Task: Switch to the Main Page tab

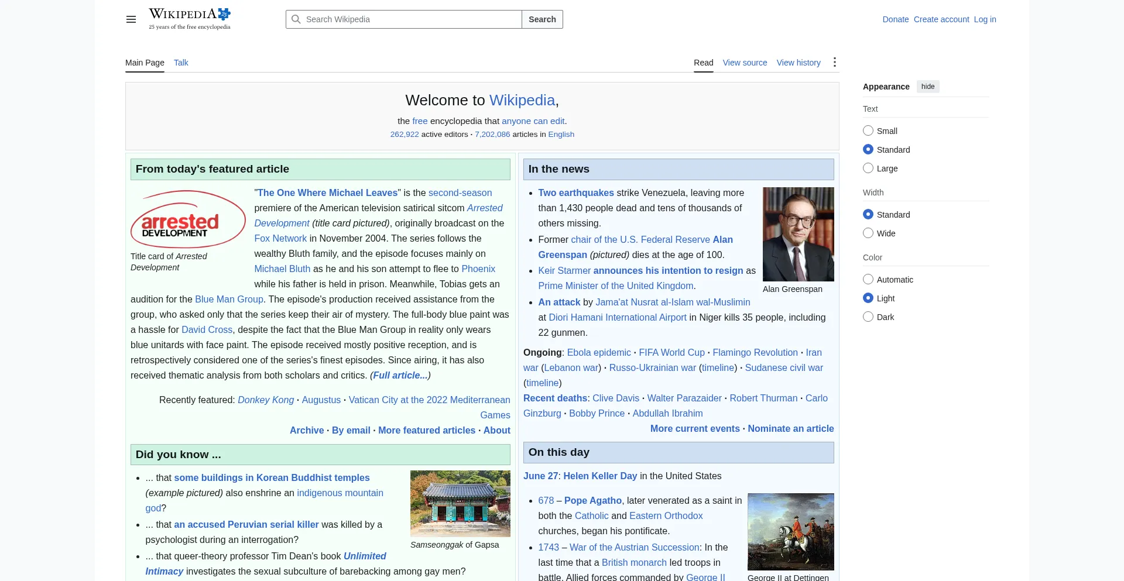Action: [x=145, y=63]
